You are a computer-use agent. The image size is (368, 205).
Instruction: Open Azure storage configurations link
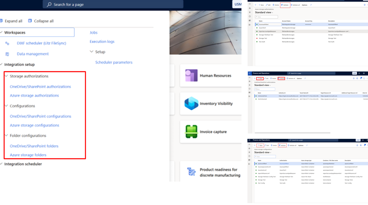tap(35, 125)
